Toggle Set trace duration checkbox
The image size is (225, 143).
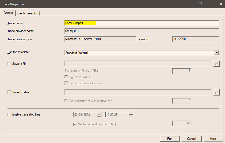click(x=75, y=124)
